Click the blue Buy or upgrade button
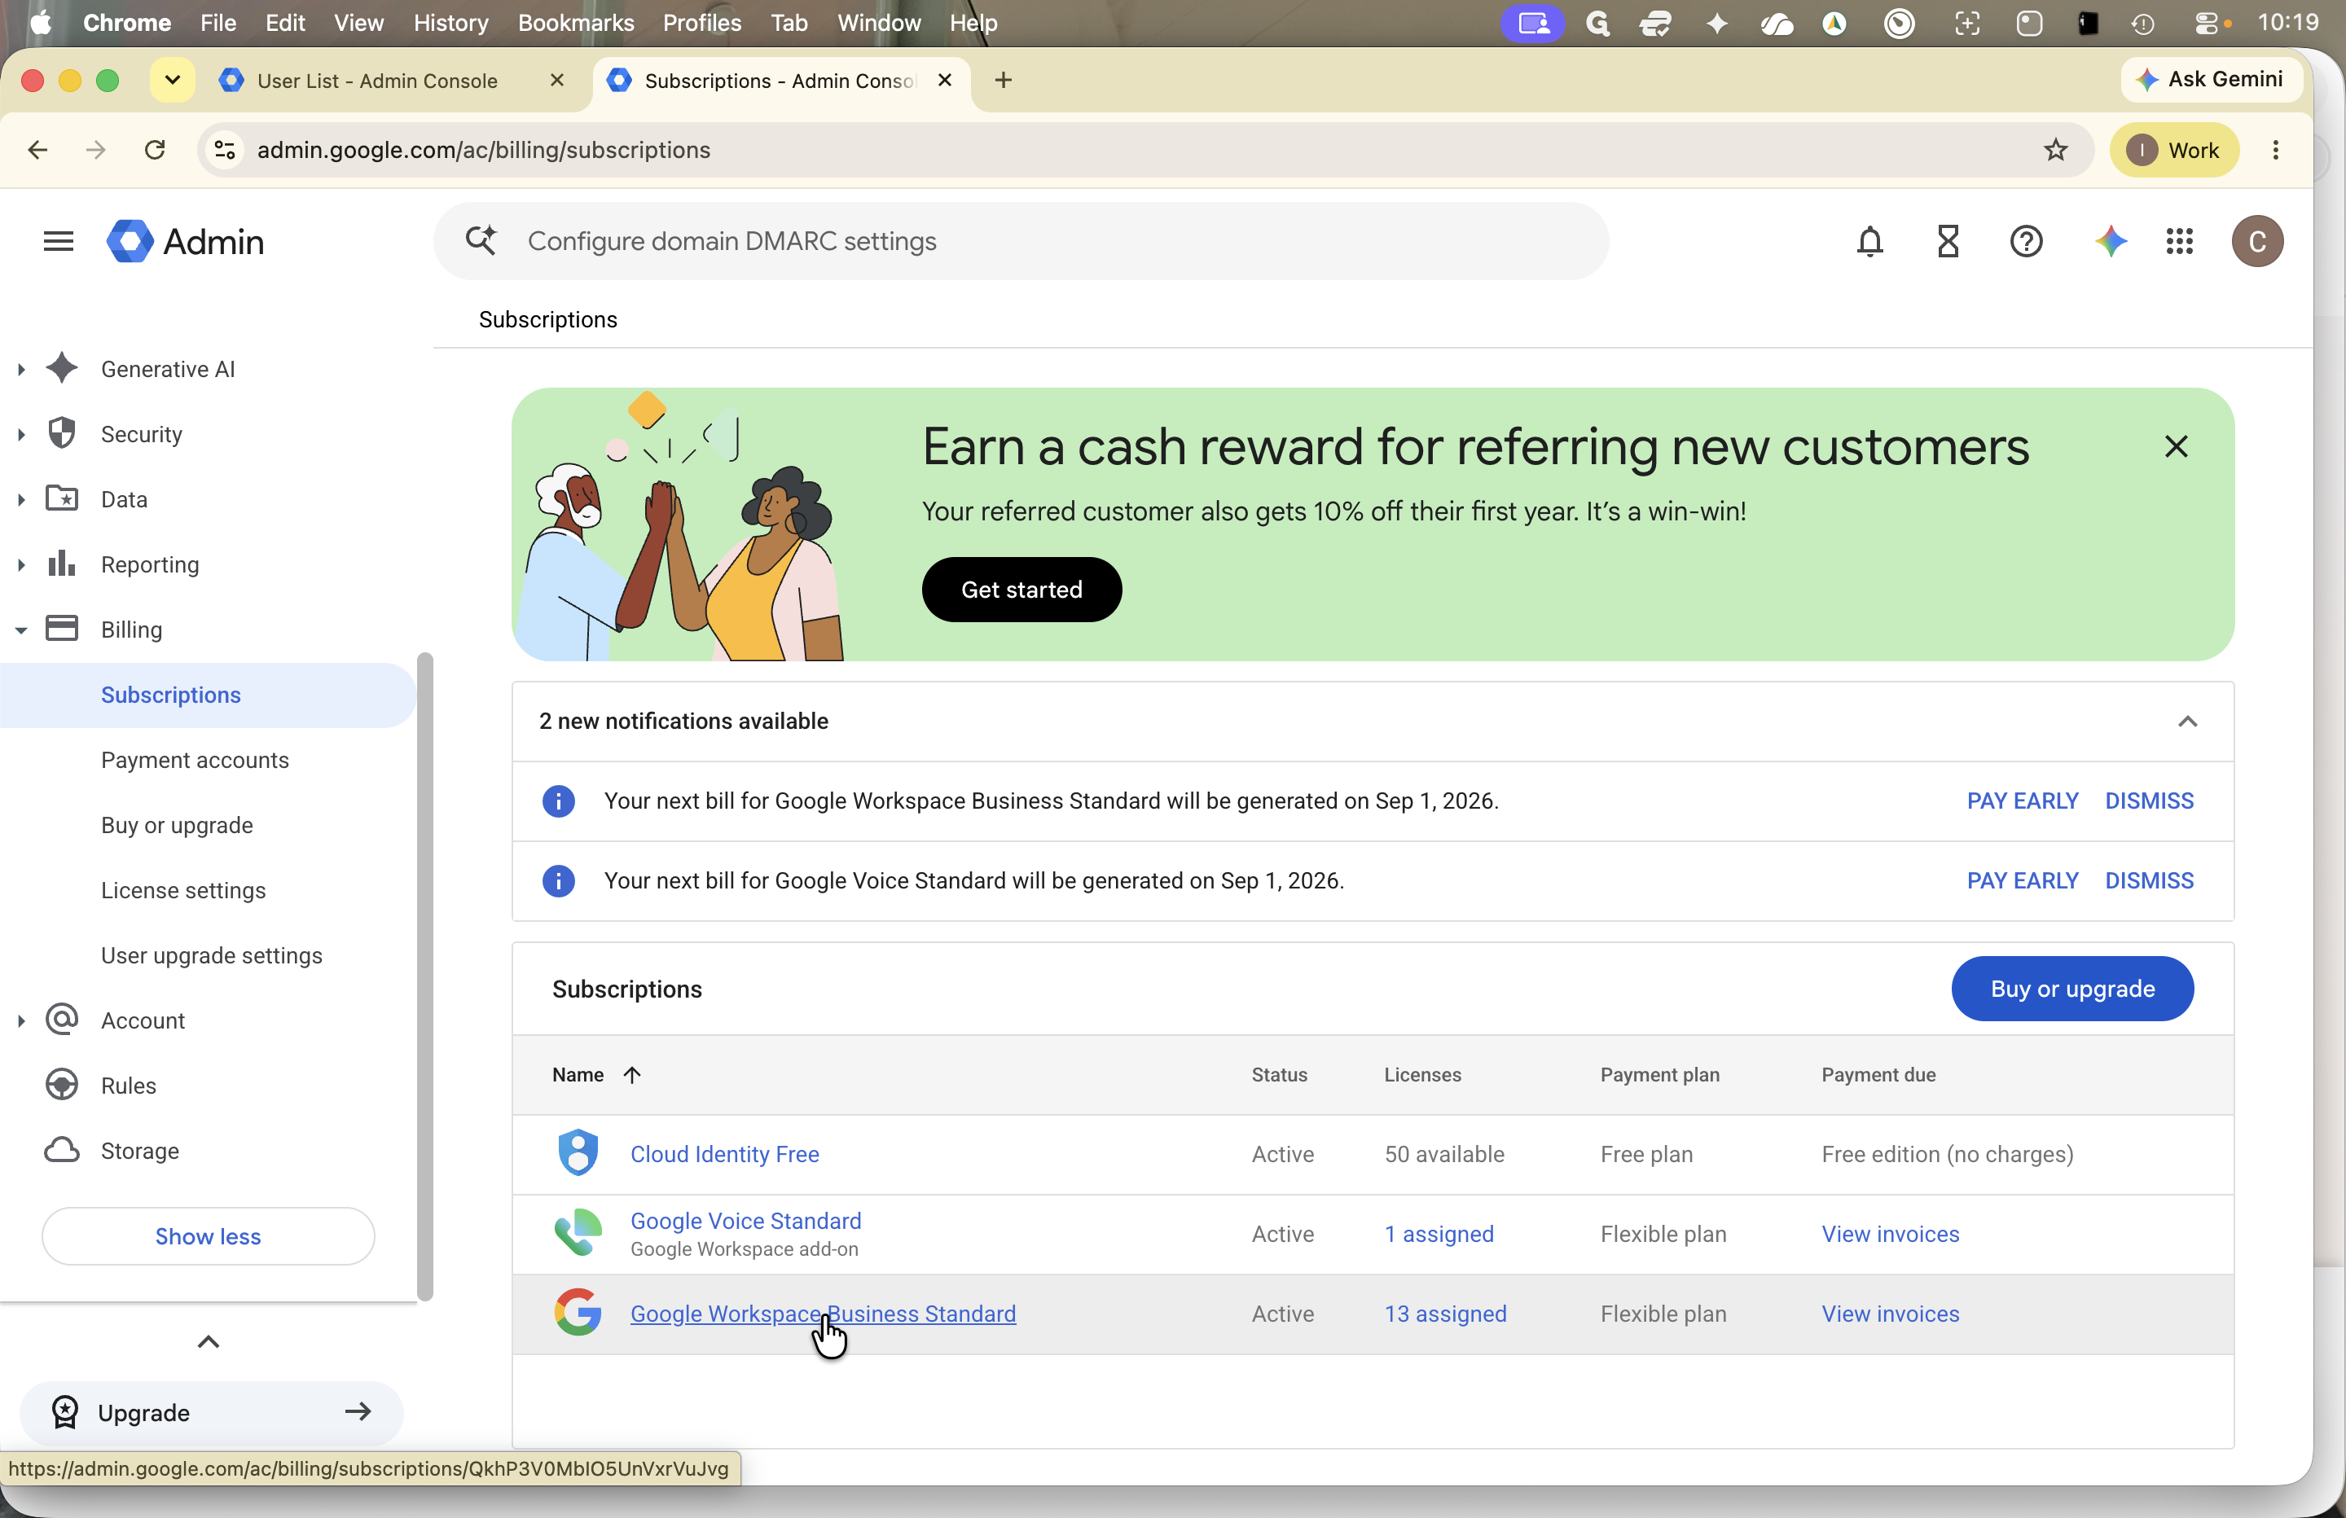 click(x=2072, y=989)
